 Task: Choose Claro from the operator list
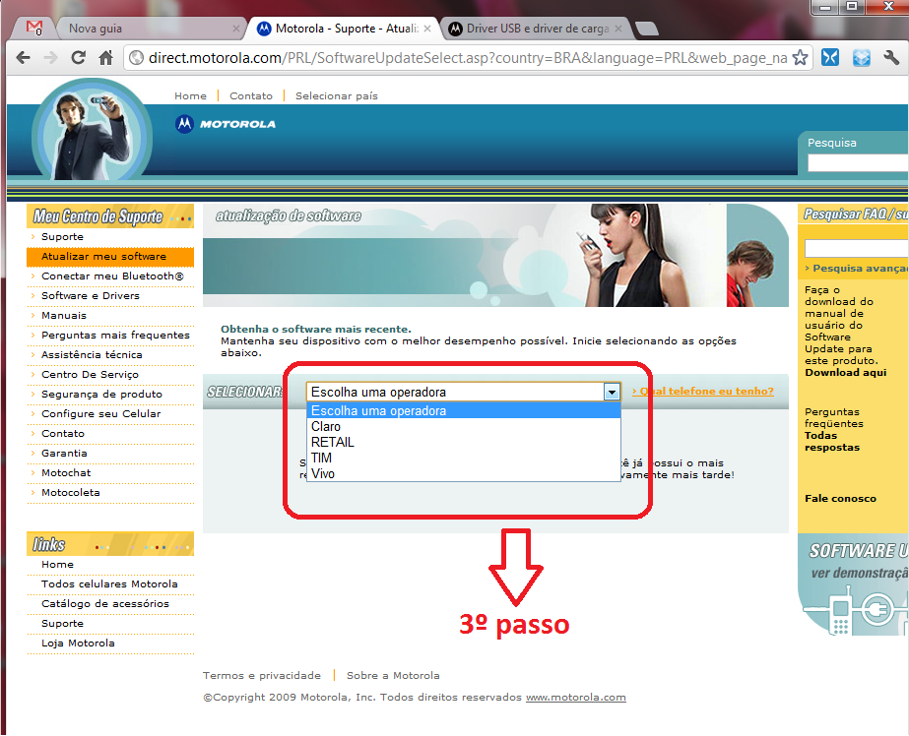click(463, 427)
